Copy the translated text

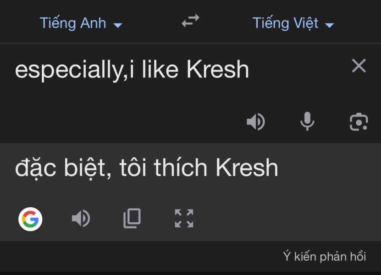[132, 219]
